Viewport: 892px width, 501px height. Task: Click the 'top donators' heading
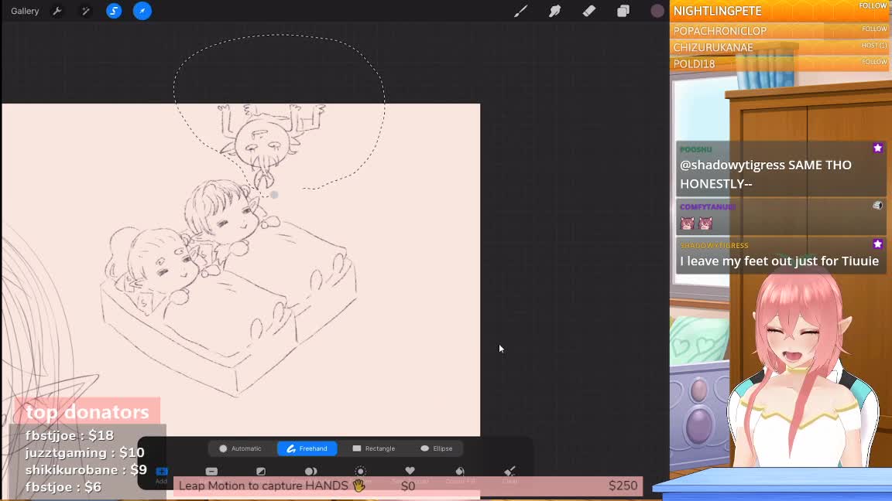point(87,412)
